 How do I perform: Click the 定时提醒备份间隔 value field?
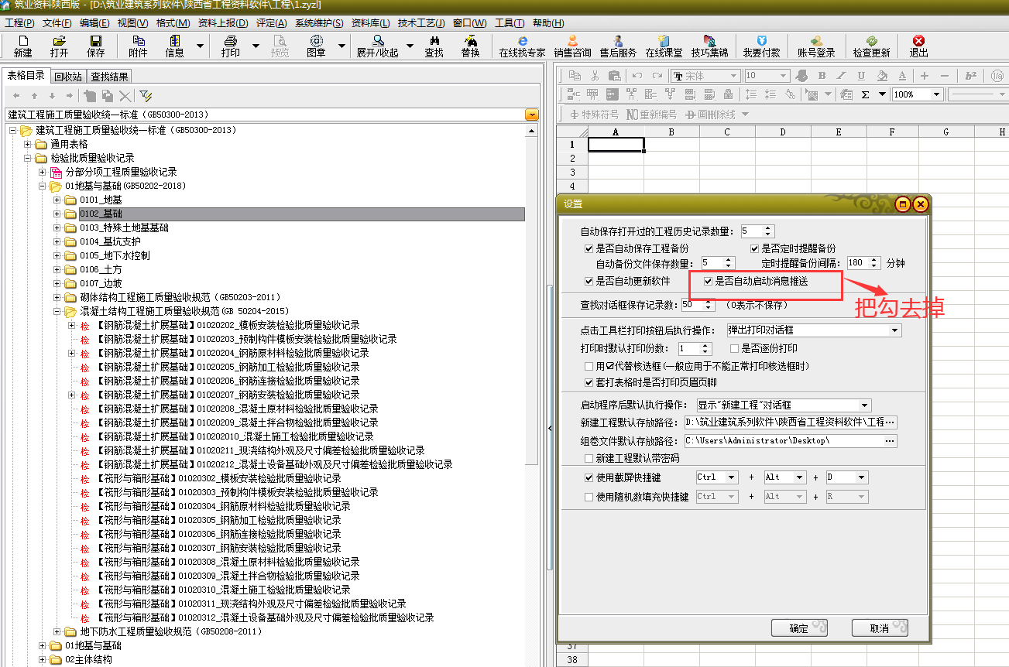coord(857,263)
